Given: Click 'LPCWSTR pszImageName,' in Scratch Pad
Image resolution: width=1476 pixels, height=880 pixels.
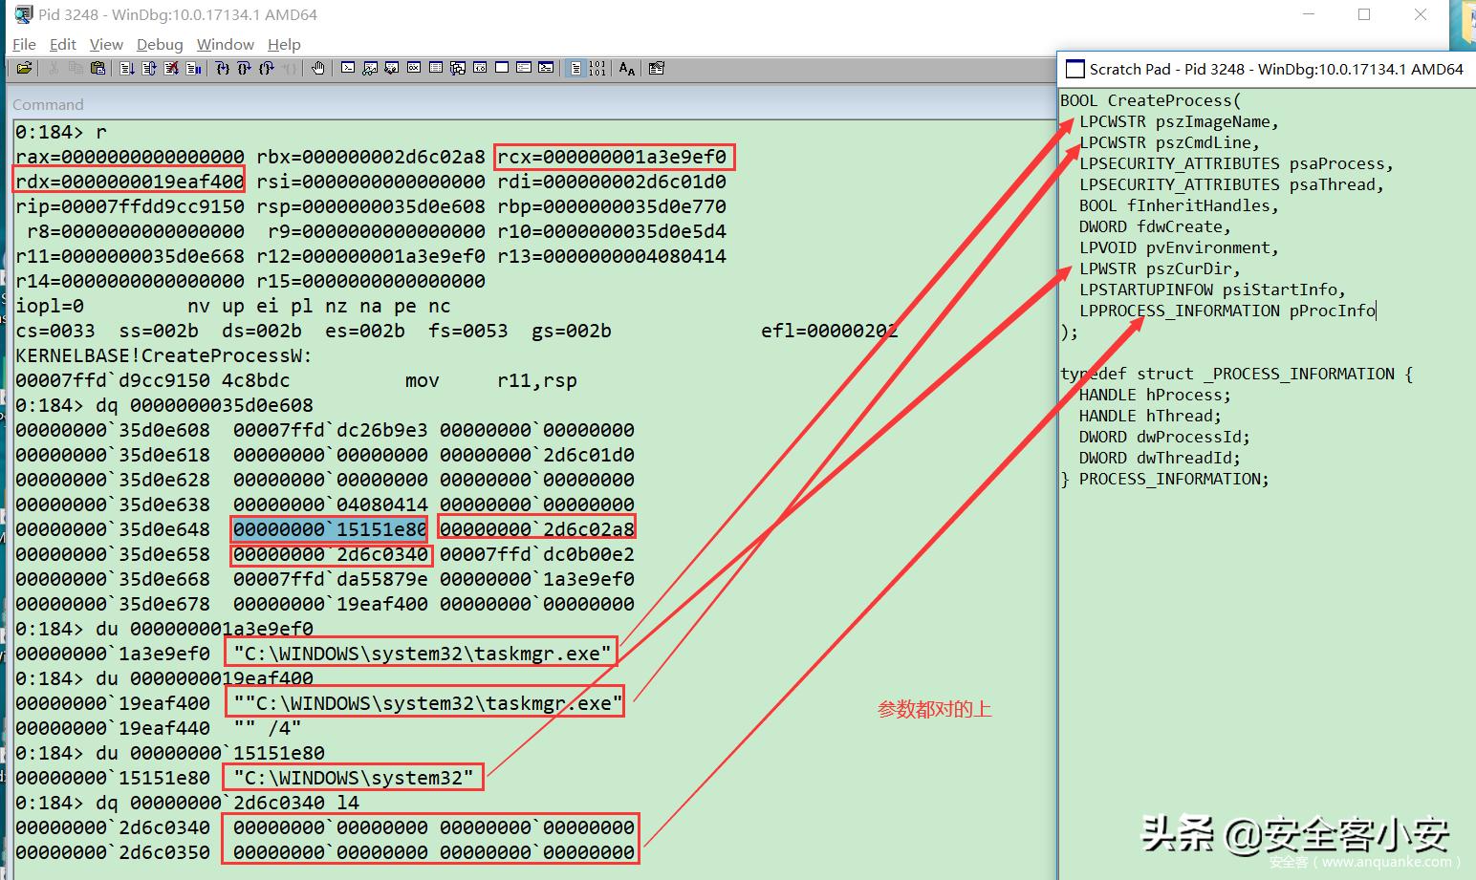Looking at the screenshot, I should [x=1179, y=121].
